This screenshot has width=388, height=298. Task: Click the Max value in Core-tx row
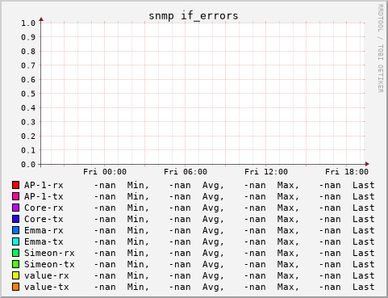[x=255, y=220]
